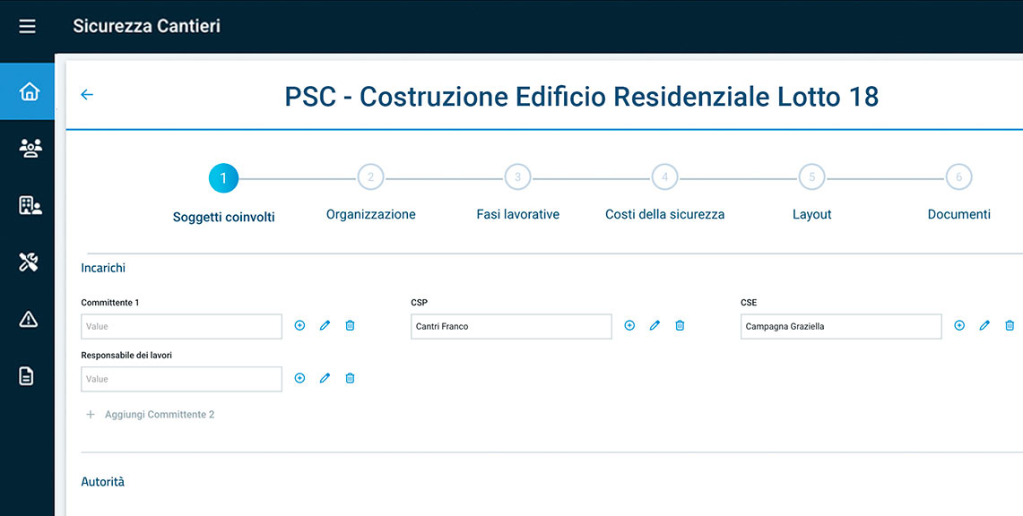Viewport: 1023px width, 516px height.
Task: Jump to step 6 Documenti
Action: [x=959, y=176]
